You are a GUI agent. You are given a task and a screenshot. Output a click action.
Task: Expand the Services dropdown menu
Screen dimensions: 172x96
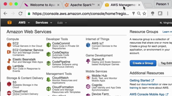point(44,23)
